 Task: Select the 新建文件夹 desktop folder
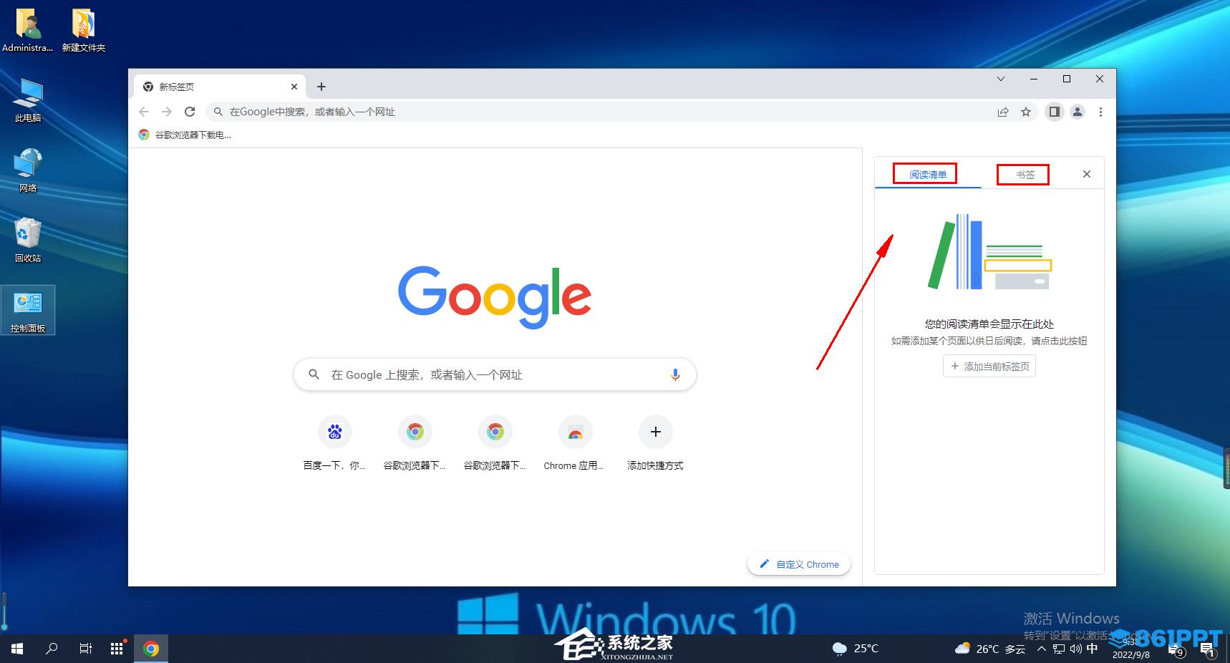pos(84,31)
